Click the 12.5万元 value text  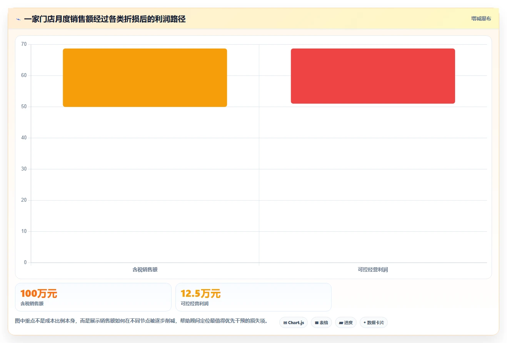200,294
